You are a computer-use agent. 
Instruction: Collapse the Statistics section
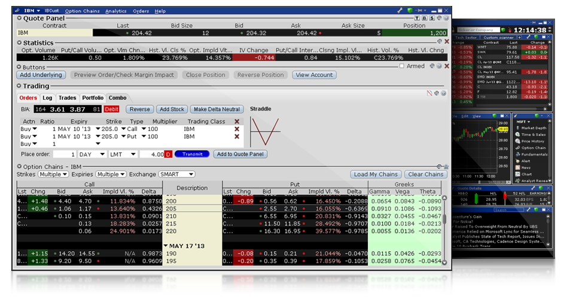(19, 43)
